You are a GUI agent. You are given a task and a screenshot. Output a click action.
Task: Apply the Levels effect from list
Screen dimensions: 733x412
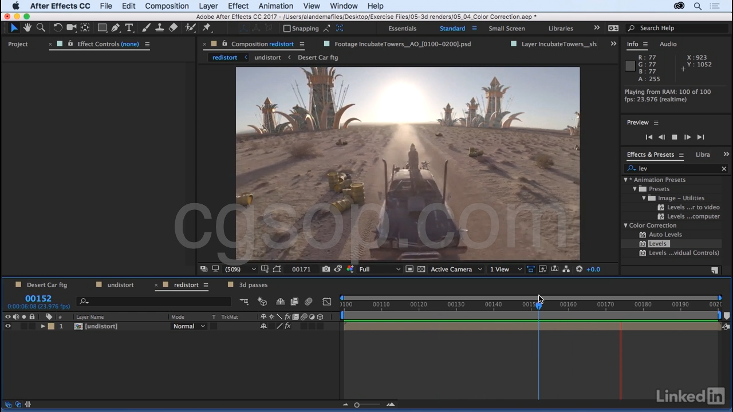(657, 243)
